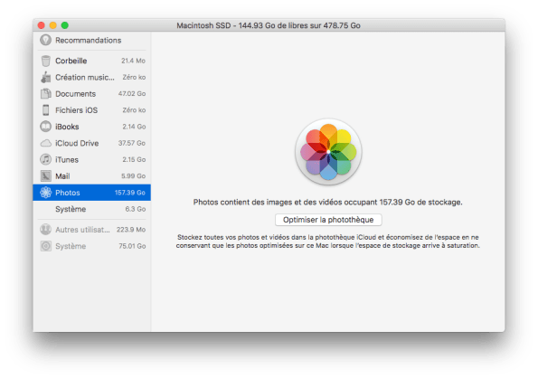538x379 pixels.
Task: Click the Stockez toutes vos photos description
Action: 328,242
